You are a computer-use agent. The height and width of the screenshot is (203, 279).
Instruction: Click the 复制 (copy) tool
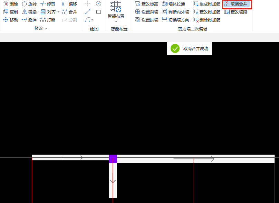11,12
